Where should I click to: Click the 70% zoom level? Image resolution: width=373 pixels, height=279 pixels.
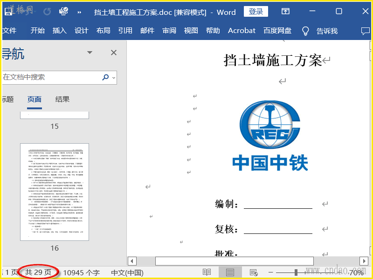pos(356,272)
